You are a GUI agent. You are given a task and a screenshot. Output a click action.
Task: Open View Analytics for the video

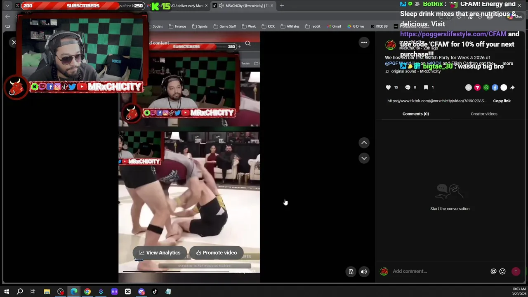[x=160, y=252]
